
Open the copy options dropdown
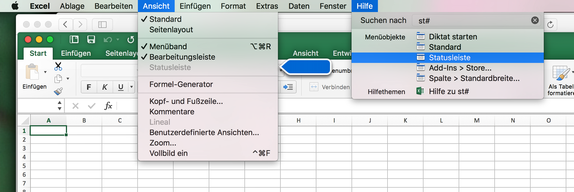point(68,79)
